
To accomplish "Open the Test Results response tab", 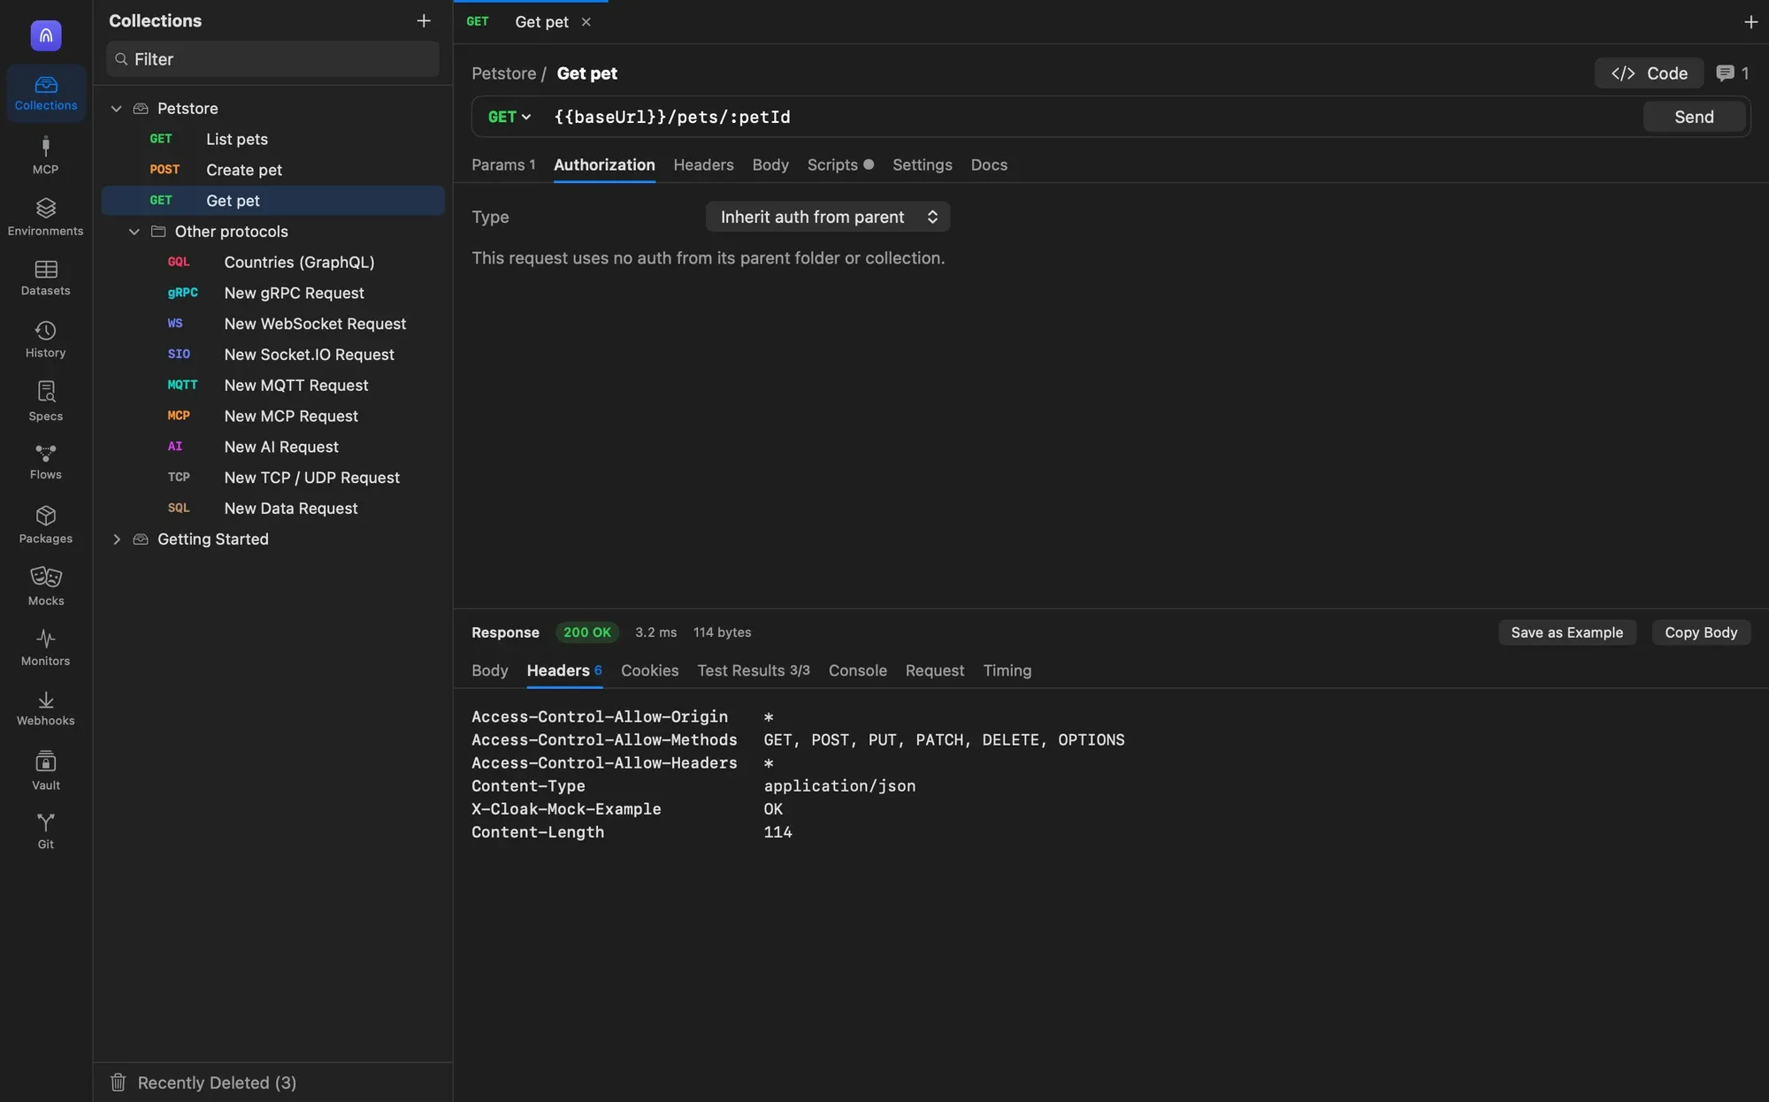I will [x=754, y=670].
